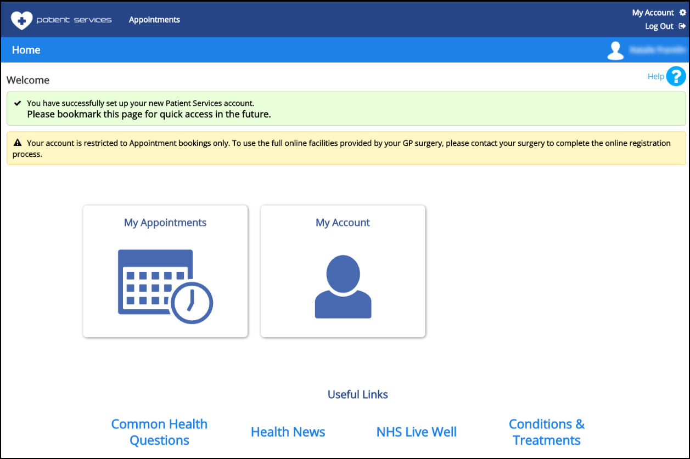Open the Common Health Questions link

click(x=159, y=432)
